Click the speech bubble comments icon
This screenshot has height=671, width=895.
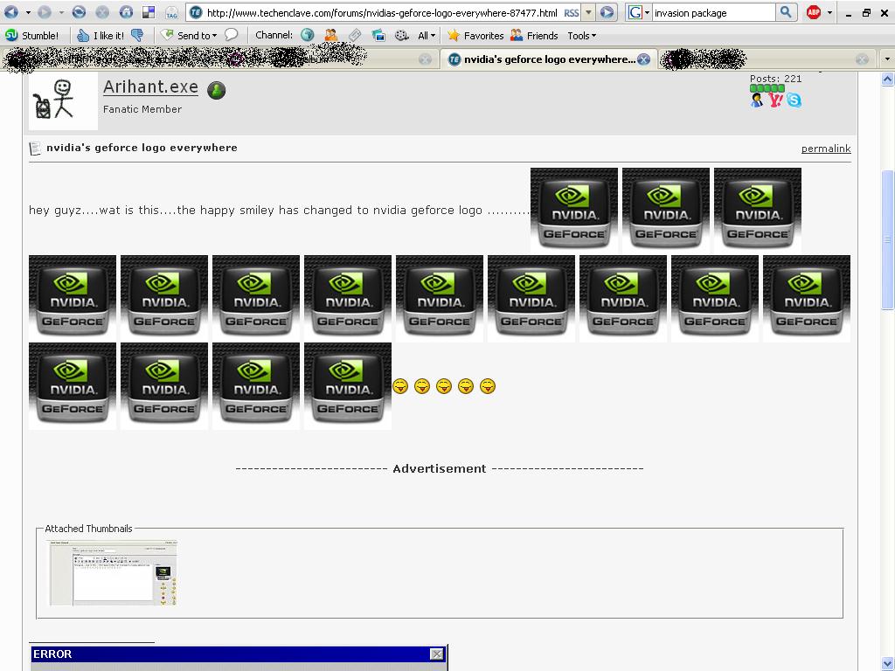pos(231,35)
